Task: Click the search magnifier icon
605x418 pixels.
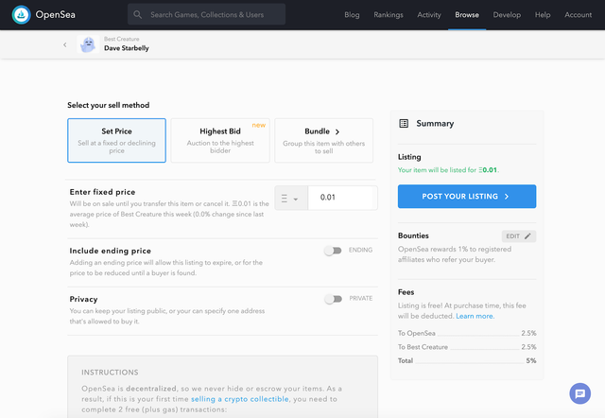Action: [x=137, y=15]
